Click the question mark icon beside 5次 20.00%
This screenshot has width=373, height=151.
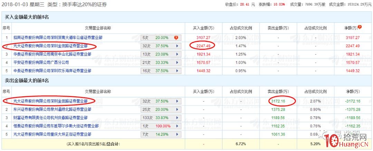coord(176,37)
